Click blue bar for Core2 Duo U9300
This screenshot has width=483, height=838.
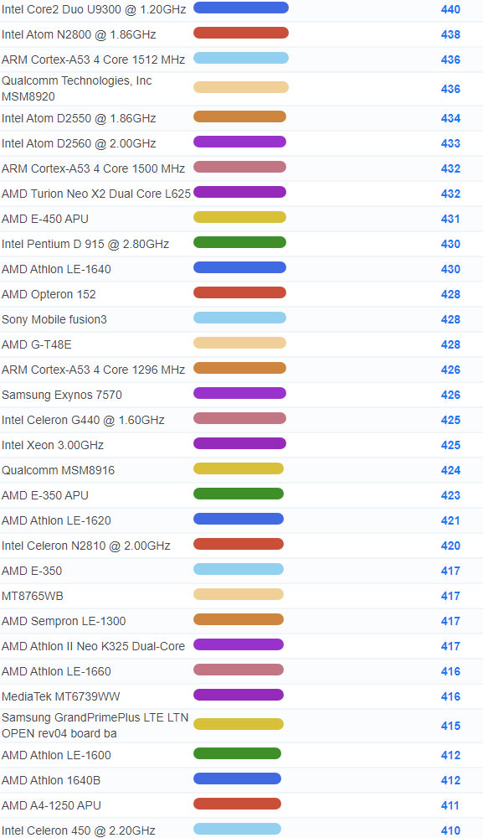(x=241, y=8)
